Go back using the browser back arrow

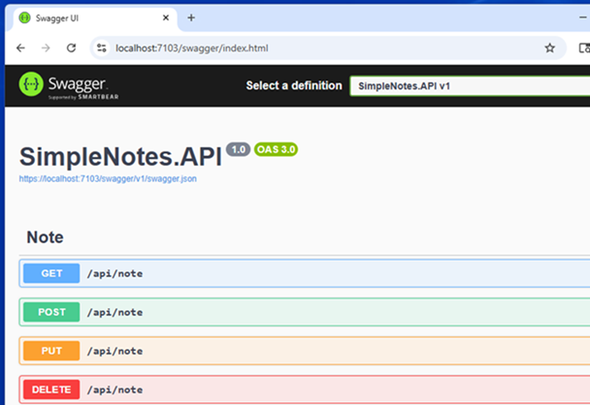click(20, 48)
